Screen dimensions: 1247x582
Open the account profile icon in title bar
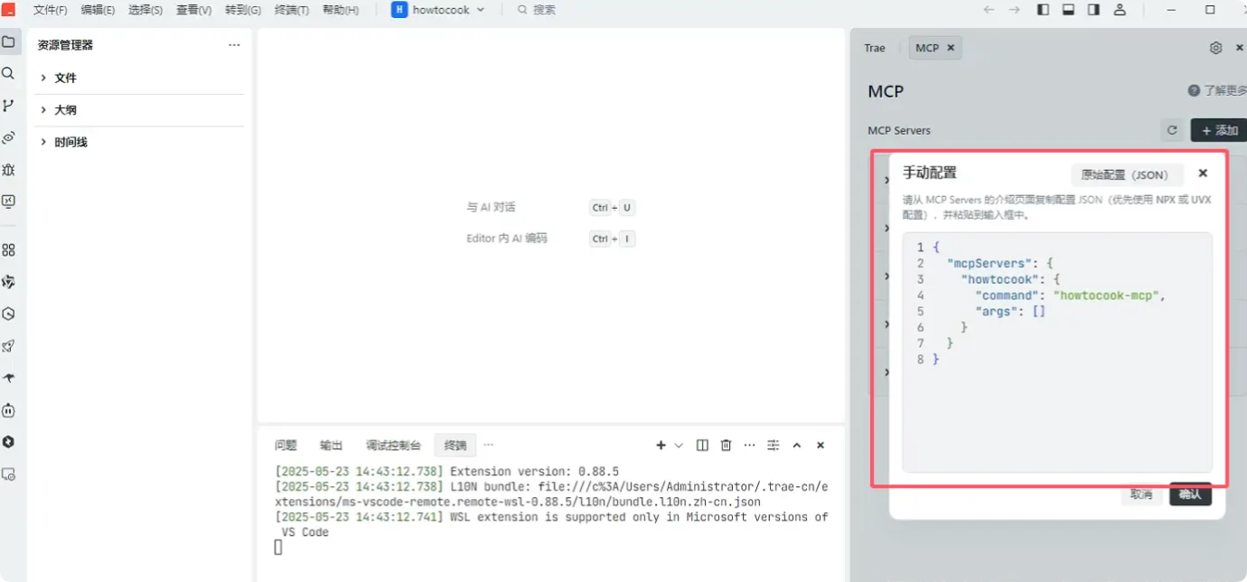coord(1120,10)
